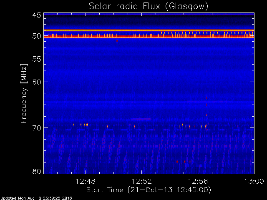Click the title 'Solar radio Flux (Glasgow)'
The height and width of the screenshot is (200, 267).
coord(149,7)
